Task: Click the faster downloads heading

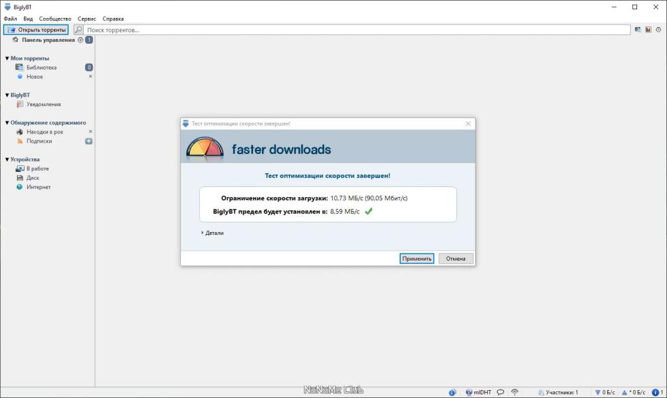Action: [x=281, y=149]
